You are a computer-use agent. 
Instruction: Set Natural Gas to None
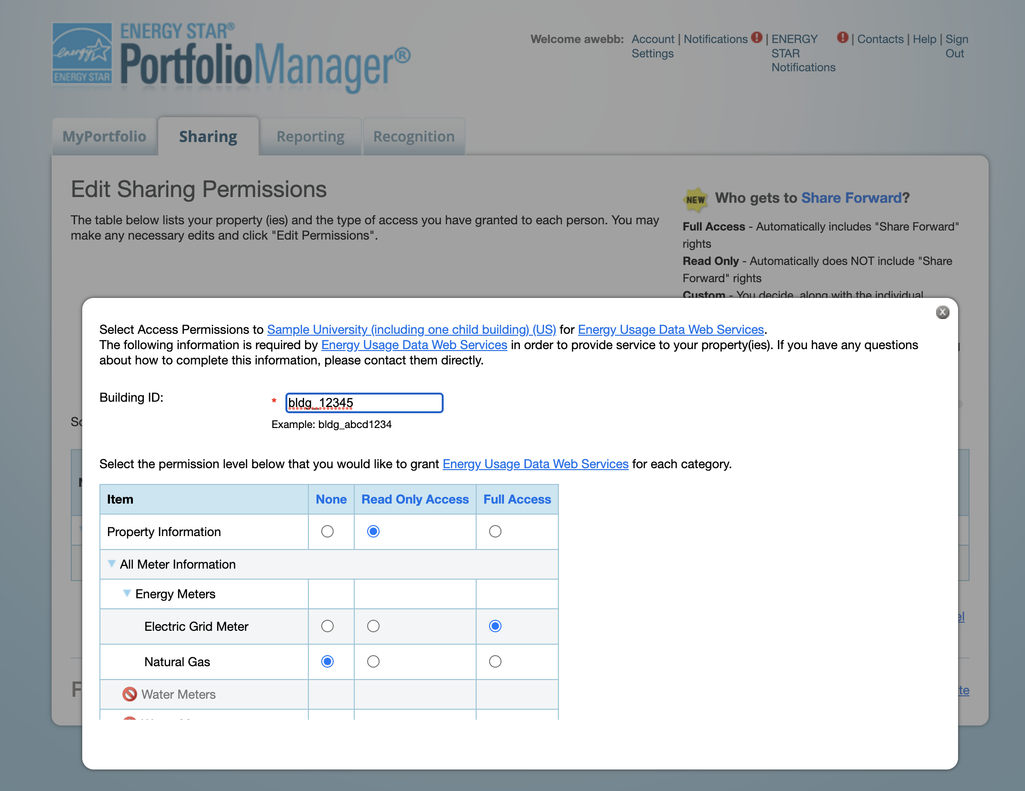pyautogui.click(x=327, y=661)
